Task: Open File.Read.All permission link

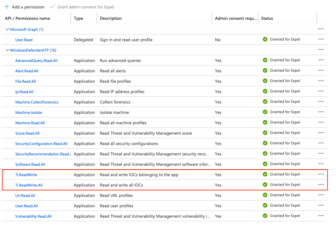Action: pos(25,81)
